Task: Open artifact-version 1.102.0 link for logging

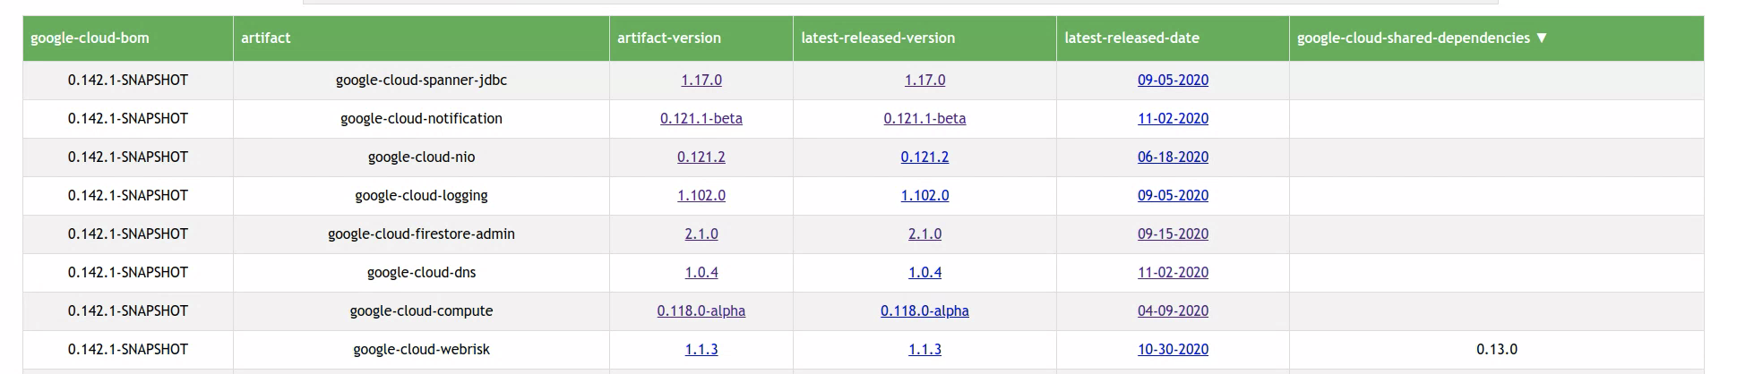Action: click(701, 195)
